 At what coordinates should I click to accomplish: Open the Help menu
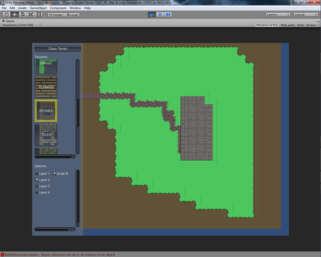click(x=87, y=8)
